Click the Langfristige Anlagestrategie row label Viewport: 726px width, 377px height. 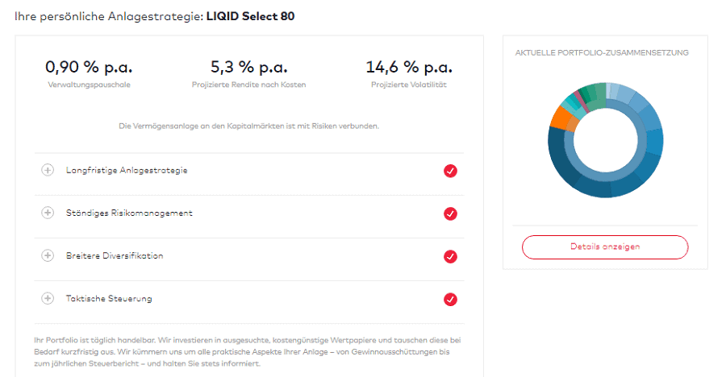pos(127,170)
